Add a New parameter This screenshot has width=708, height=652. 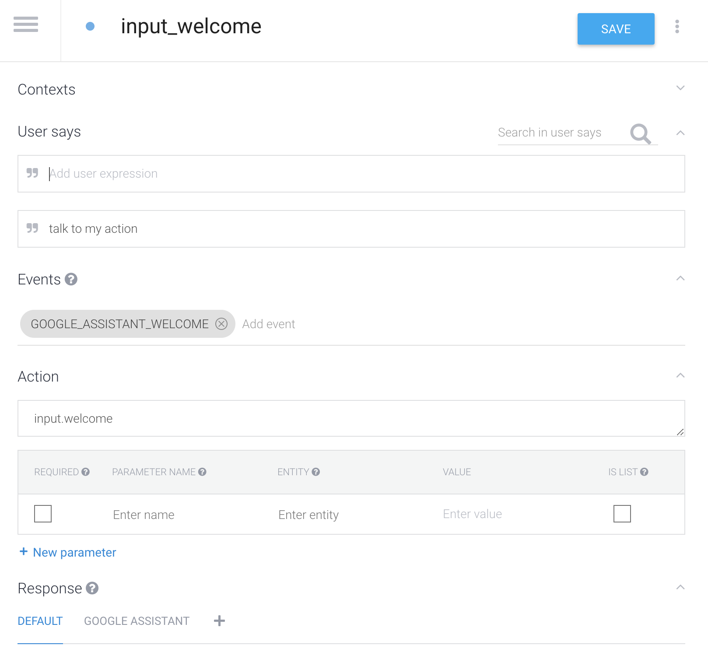pos(68,552)
